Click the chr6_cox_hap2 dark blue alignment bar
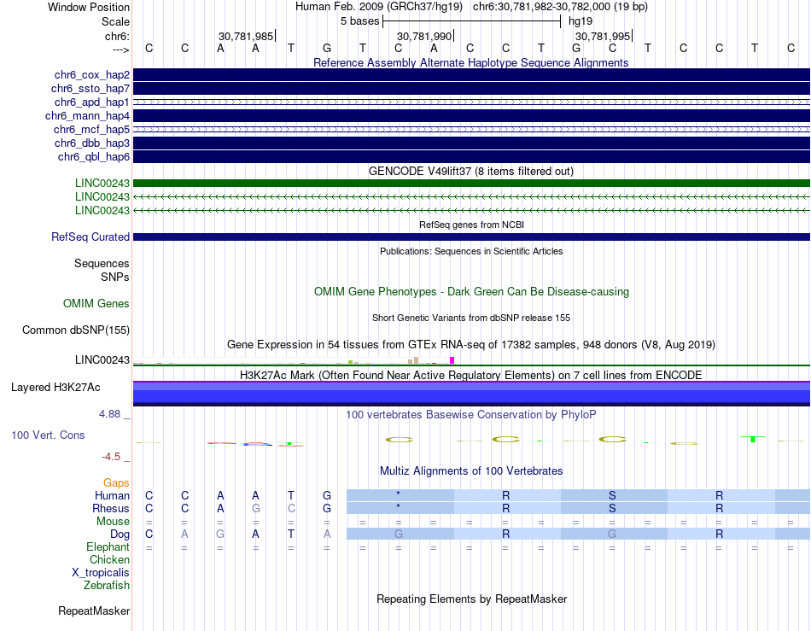 [x=471, y=74]
